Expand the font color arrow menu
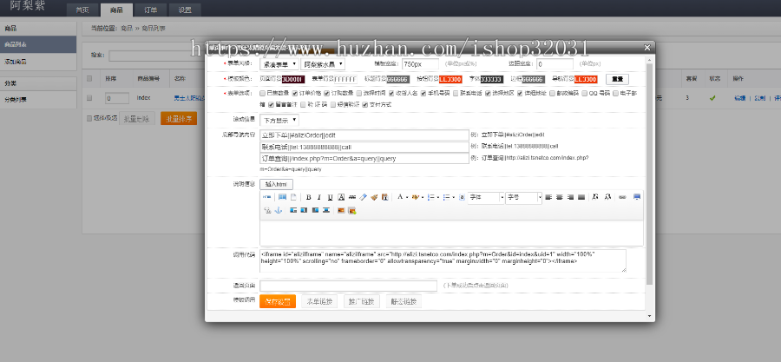Viewport: 781px width, 362px height. pos(407,198)
